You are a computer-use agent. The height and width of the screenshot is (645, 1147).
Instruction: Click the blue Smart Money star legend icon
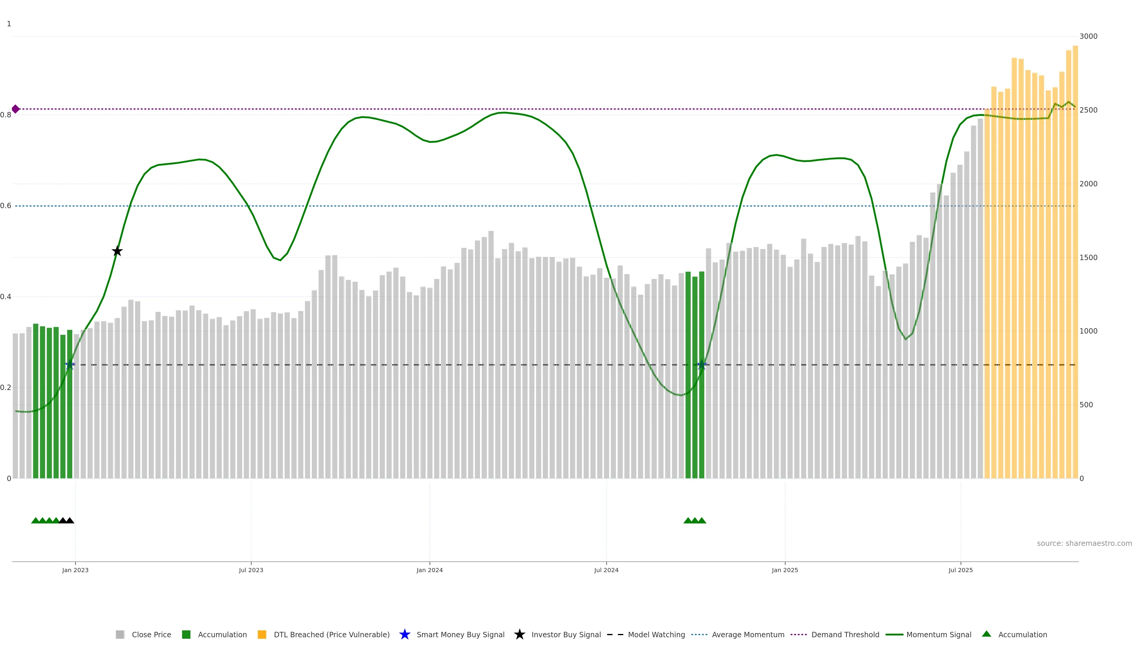pos(404,634)
